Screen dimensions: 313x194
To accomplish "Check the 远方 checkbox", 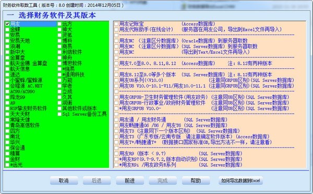I will tap(59, 24).
